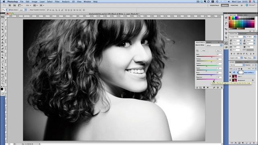Open the Auto-Select Layer dropdown
Image resolution: width=258 pixels, height=145 pixels.
click(23, 10)
